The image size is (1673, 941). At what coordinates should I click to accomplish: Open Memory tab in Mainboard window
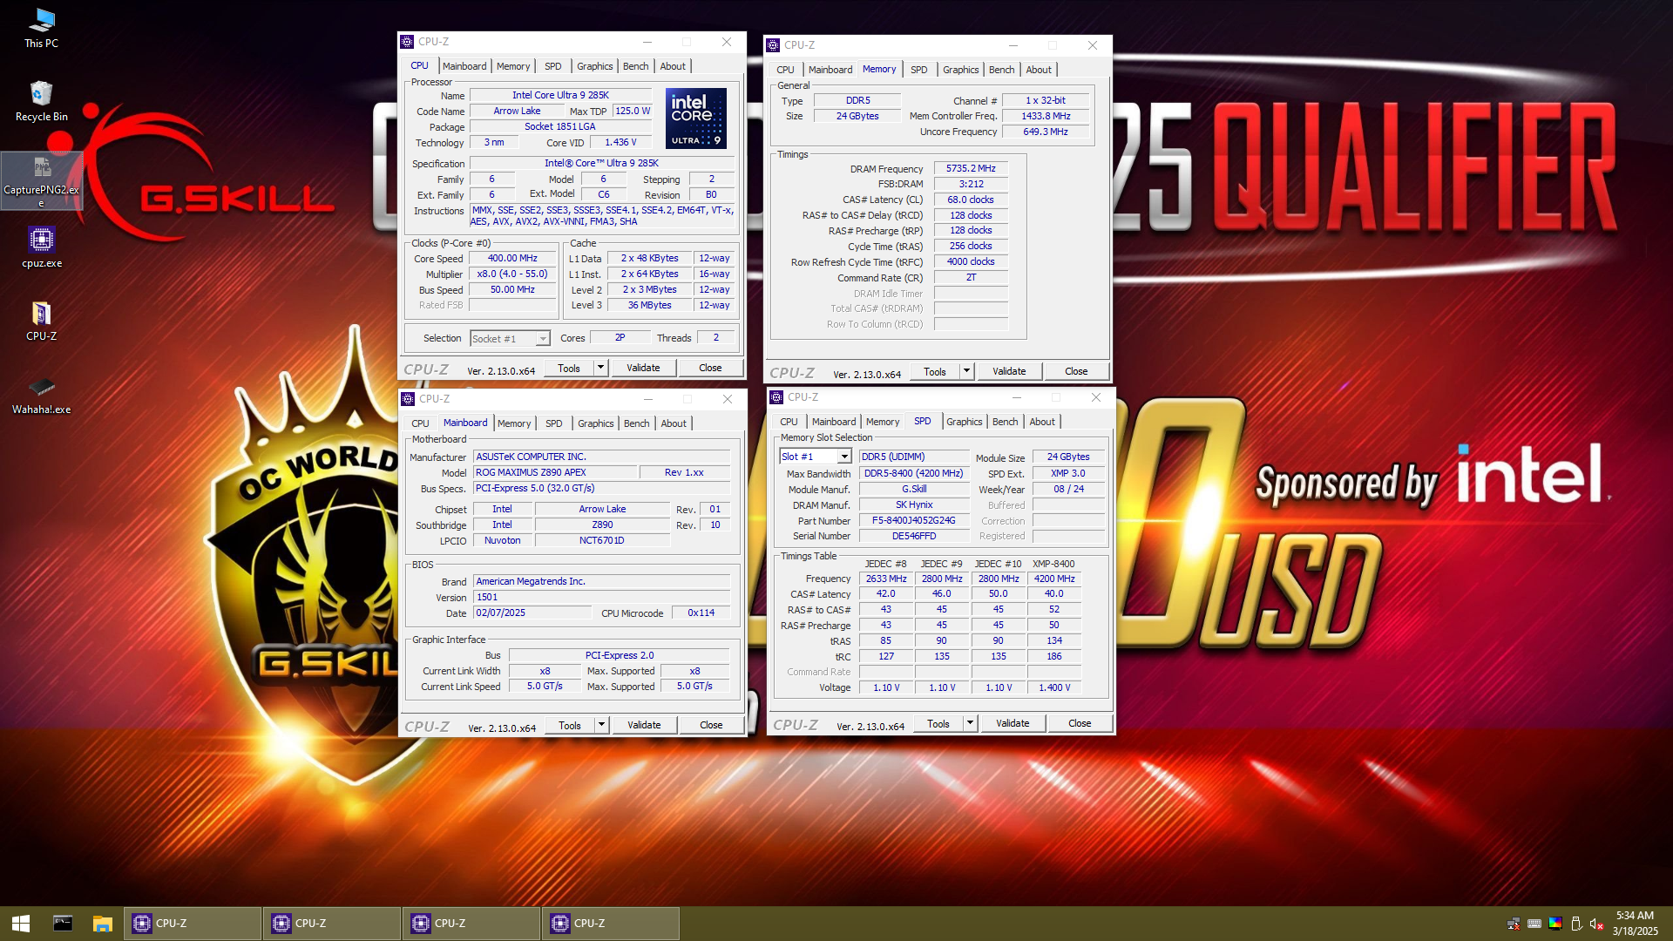pos(514,423)
